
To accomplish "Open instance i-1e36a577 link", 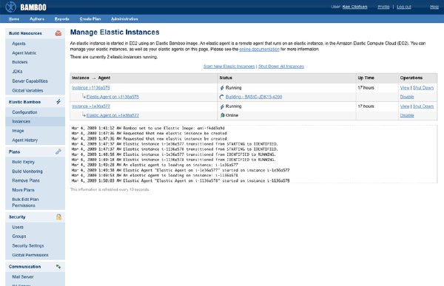I will 91,106.
